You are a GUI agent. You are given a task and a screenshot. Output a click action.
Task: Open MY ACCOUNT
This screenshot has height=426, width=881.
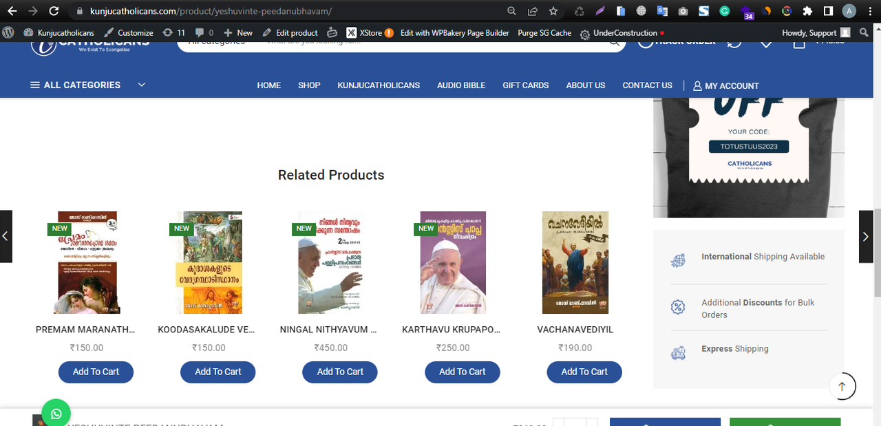(726, 85)
